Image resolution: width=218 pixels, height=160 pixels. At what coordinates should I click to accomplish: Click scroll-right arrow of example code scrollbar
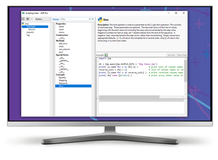183,97
